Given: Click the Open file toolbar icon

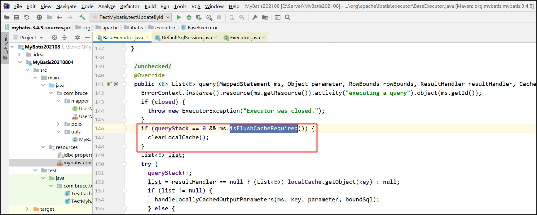Looking at the screenshot, I should pos(7,18).
